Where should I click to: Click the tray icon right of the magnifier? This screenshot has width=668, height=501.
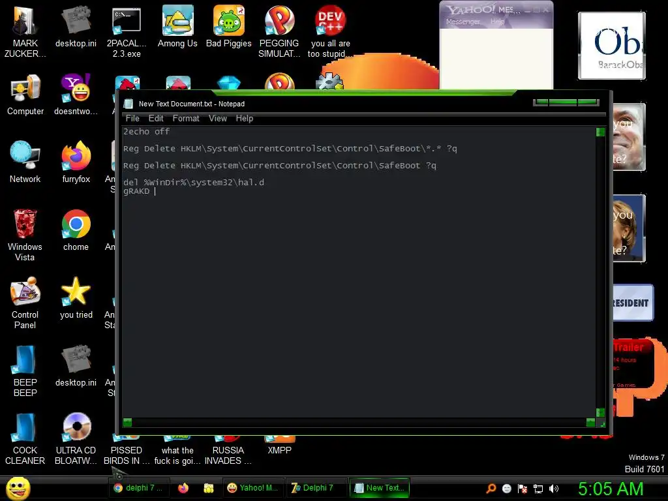[506, 489]
